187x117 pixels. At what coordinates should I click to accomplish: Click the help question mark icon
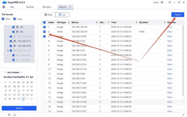point(170,2)
